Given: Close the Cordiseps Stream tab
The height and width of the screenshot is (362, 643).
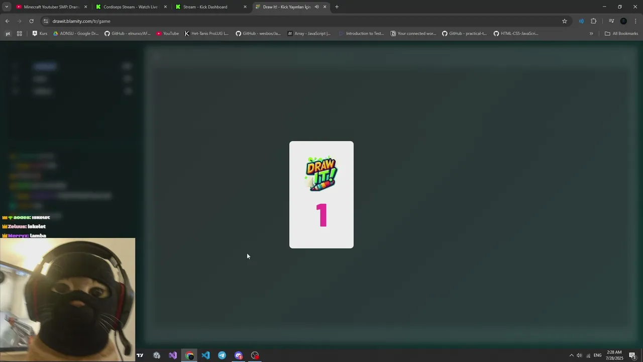Looking at the screenshot, I should pos(165,7).
